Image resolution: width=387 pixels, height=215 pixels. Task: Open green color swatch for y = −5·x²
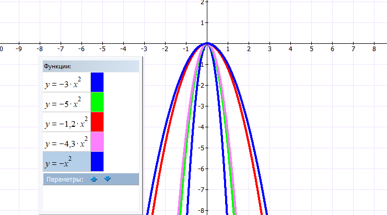[97, 102]
